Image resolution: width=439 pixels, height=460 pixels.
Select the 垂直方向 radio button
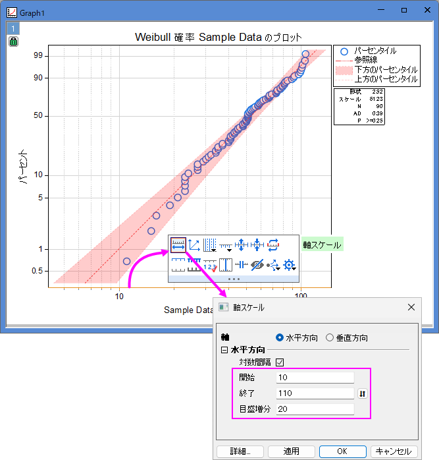point(330,337)
